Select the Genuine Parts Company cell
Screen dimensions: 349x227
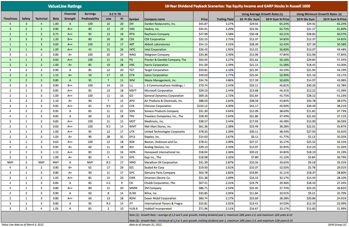tap(168, 173)
